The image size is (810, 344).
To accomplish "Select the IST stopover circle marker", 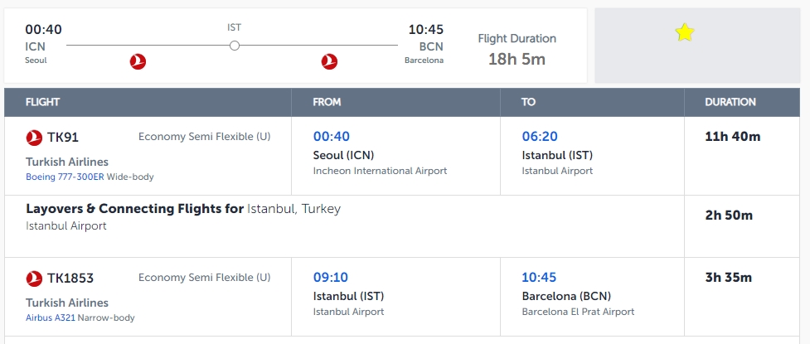I will 235,46.
